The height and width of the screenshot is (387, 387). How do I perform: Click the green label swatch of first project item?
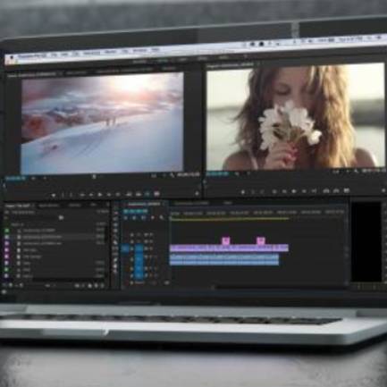pos(7,231)
